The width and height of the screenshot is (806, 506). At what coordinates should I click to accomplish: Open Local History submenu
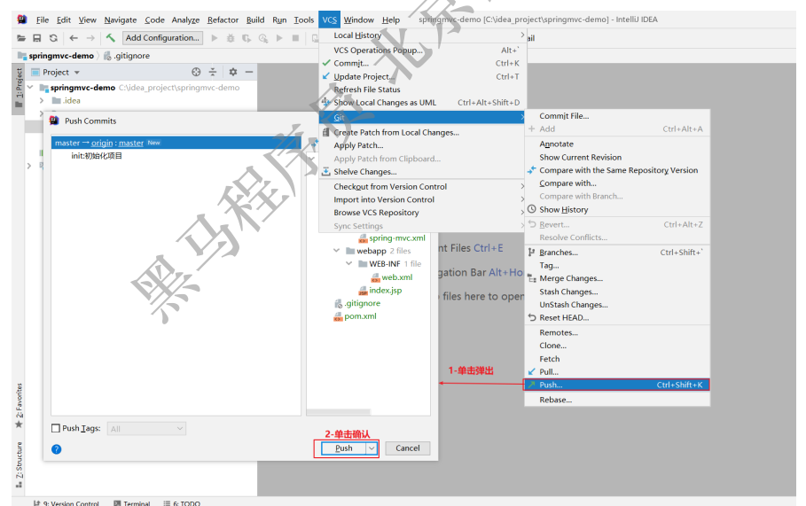(421, 35)
